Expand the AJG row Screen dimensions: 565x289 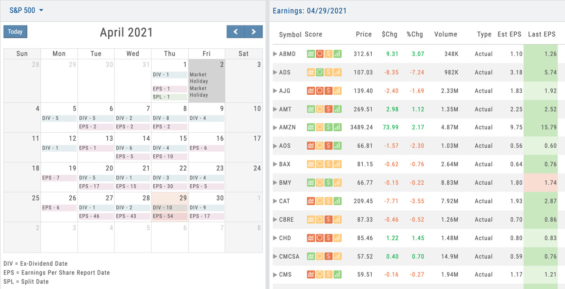[275, 91]
